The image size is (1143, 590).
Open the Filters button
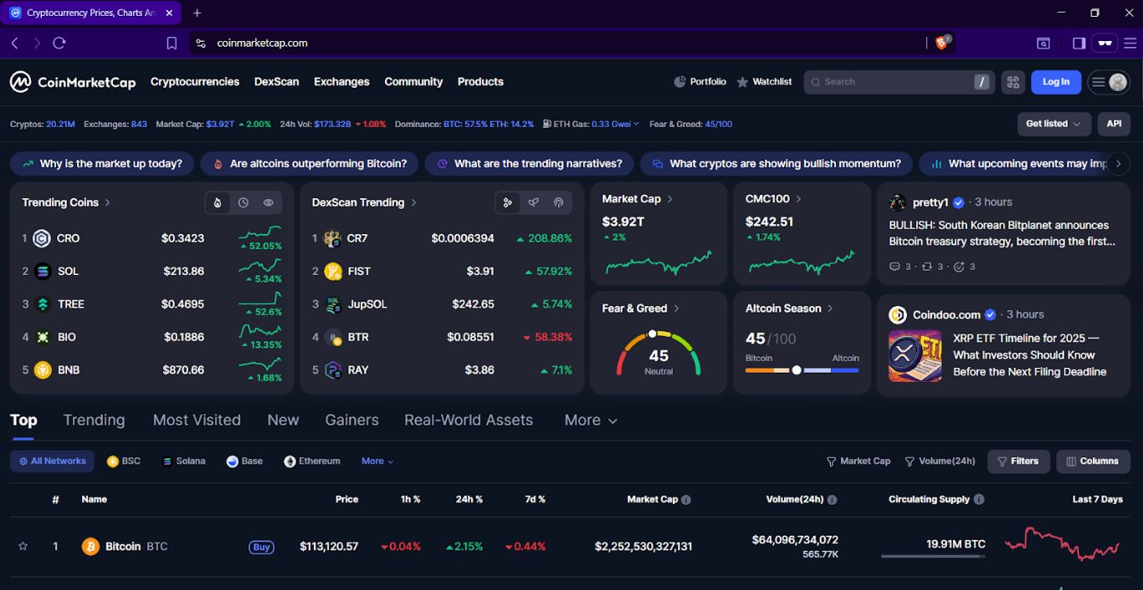click(x=1018, y=461)
